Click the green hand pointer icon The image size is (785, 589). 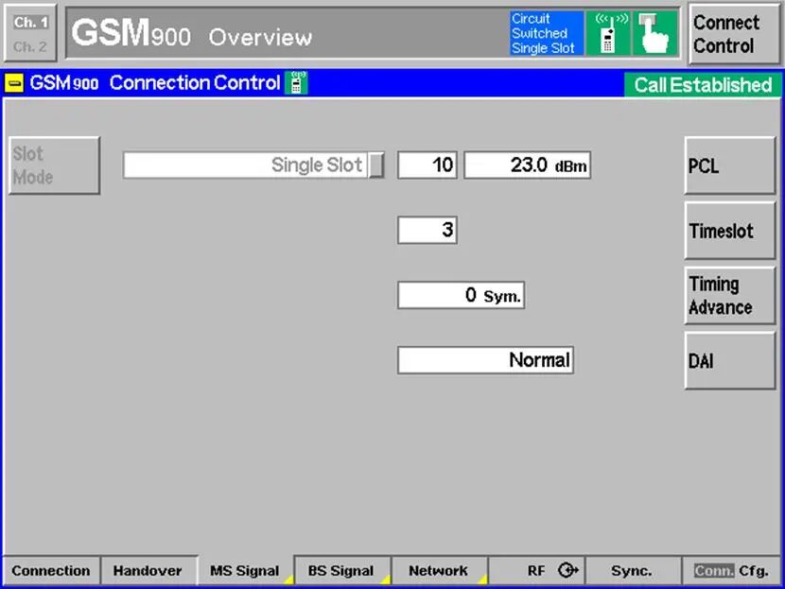[x=654, y=33]
